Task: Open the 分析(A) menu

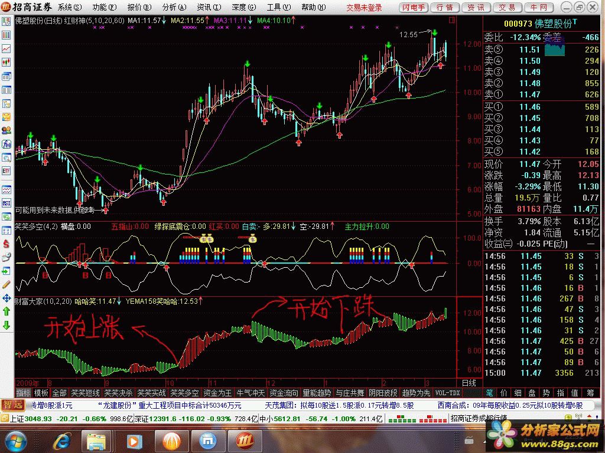Action: point(174,7)
